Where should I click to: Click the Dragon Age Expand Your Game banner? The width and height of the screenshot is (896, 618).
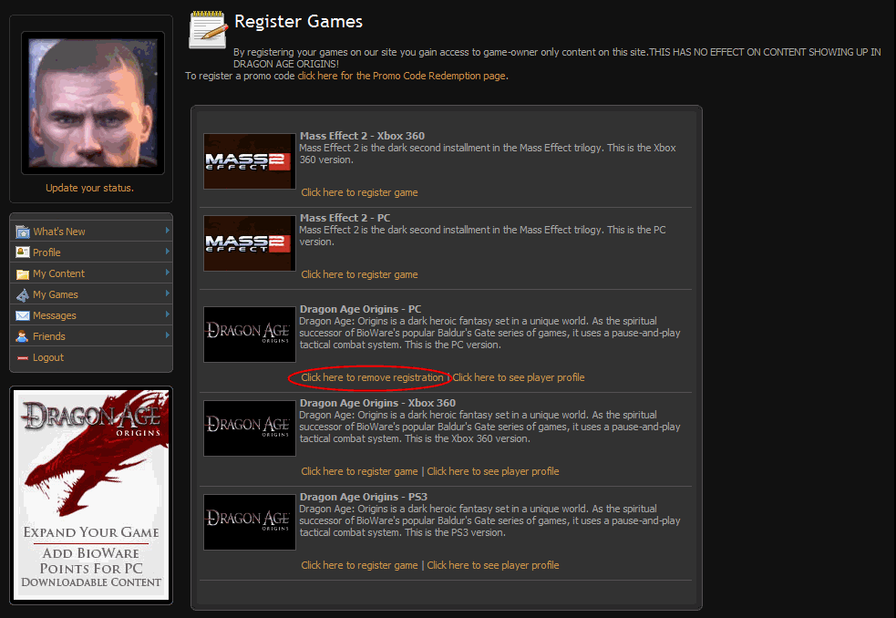(91, 495)
